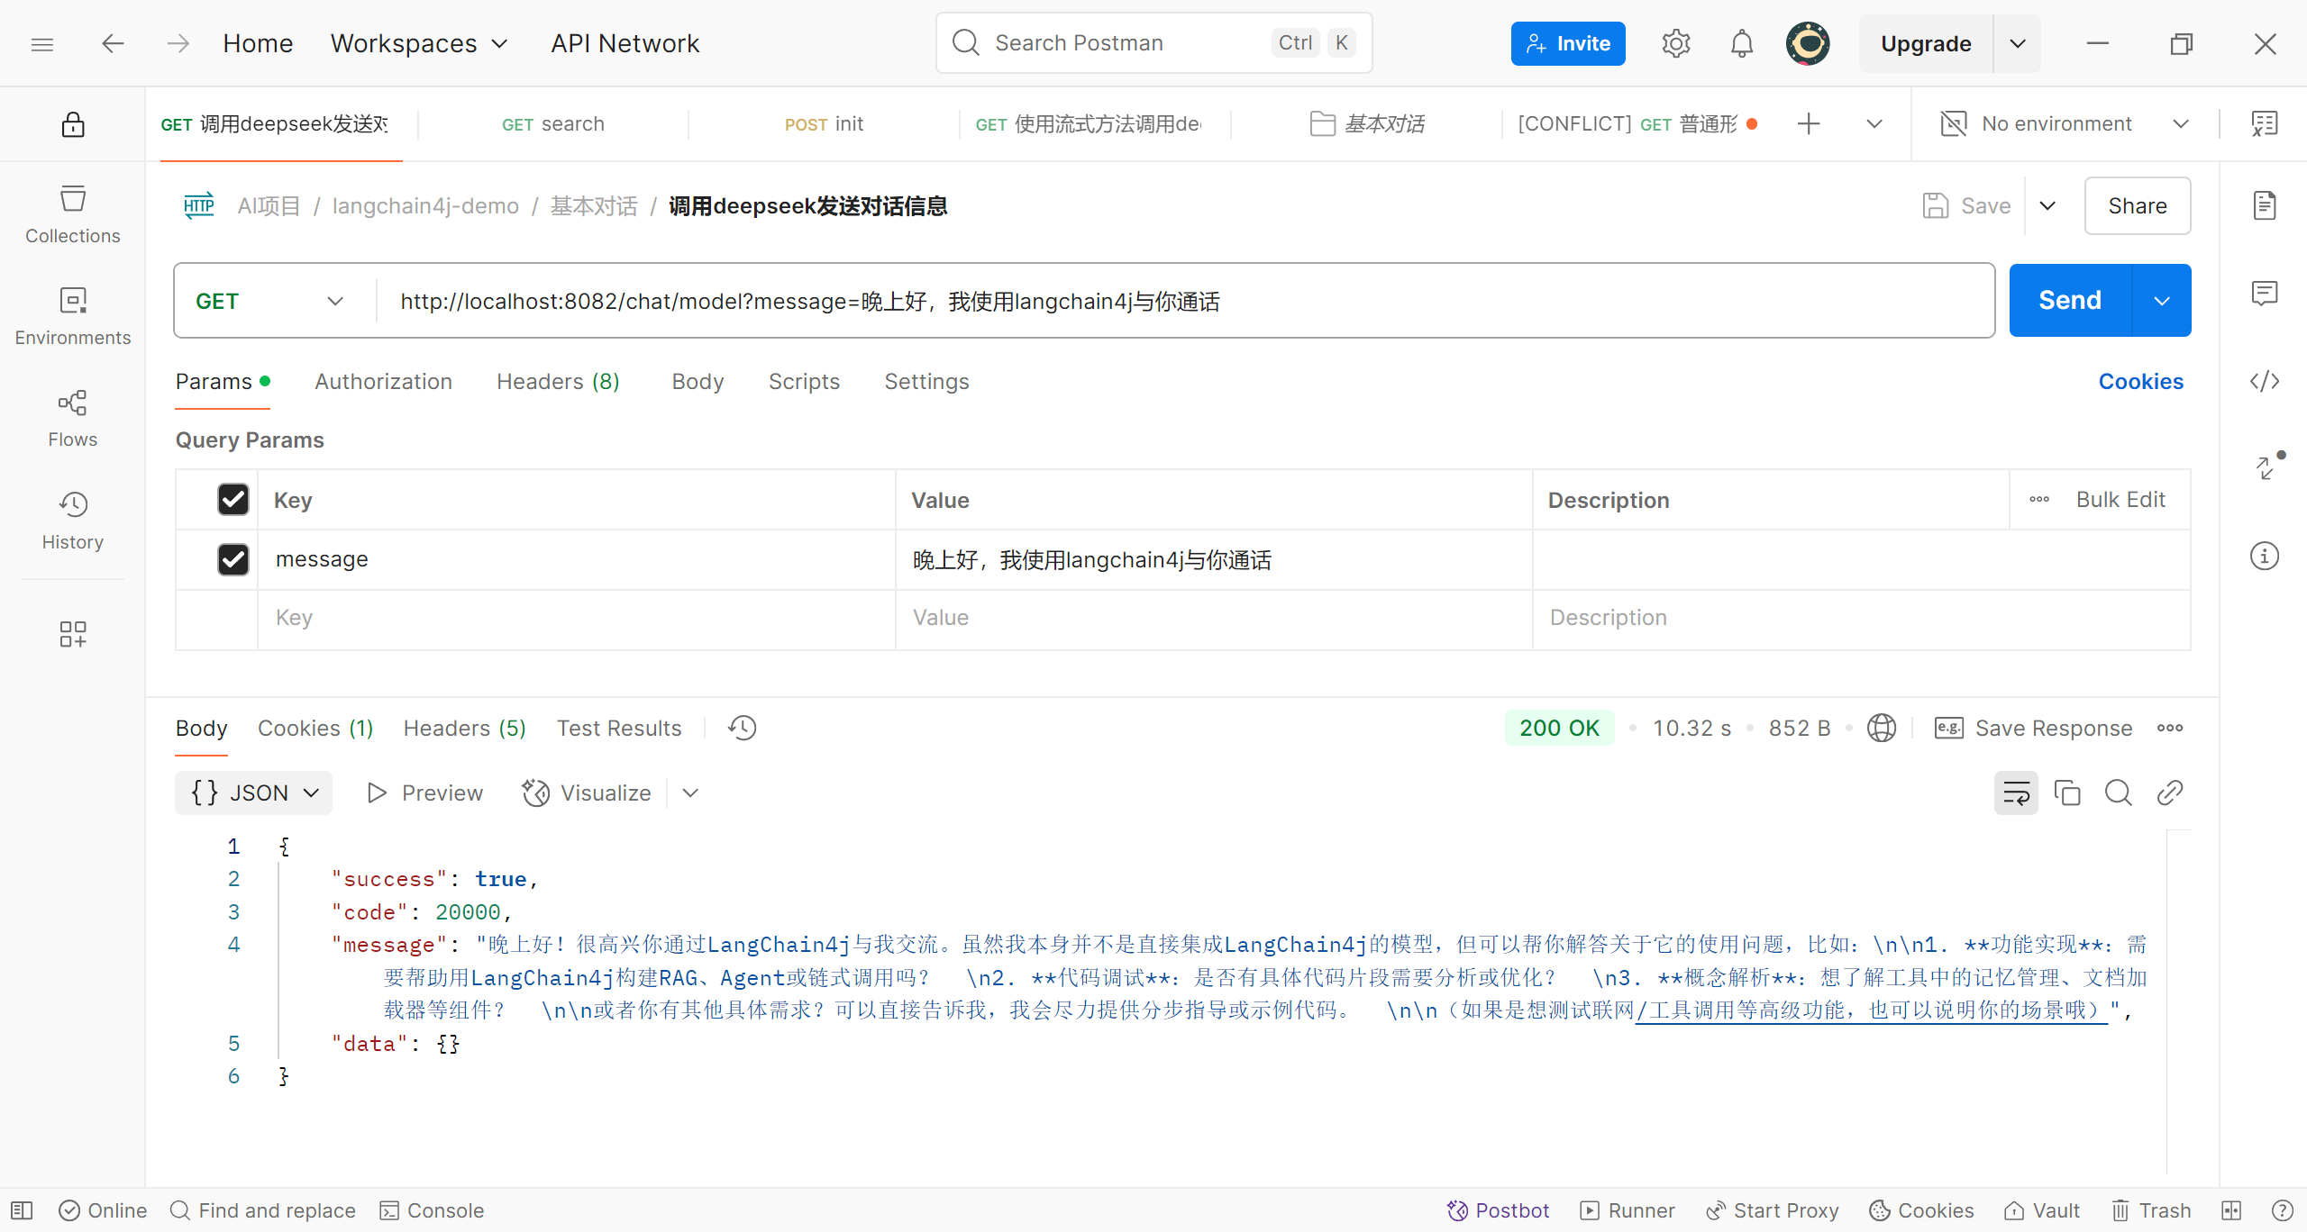Search the response with the magnifier icon

[x=2118, y=793]
